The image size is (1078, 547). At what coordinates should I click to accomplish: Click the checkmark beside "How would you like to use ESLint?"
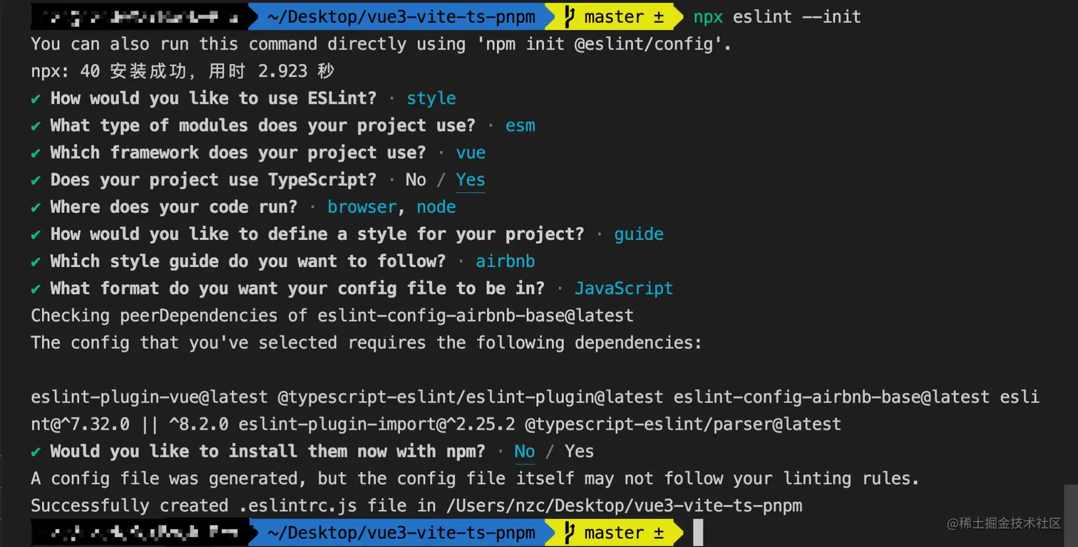(x=36, y=98)
